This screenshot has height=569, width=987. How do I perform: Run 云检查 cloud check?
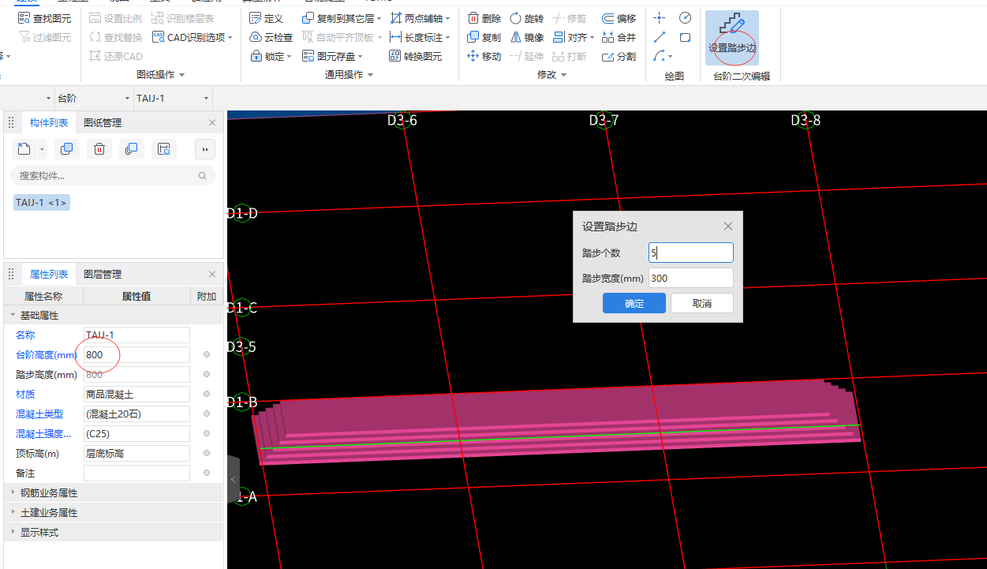271,37
